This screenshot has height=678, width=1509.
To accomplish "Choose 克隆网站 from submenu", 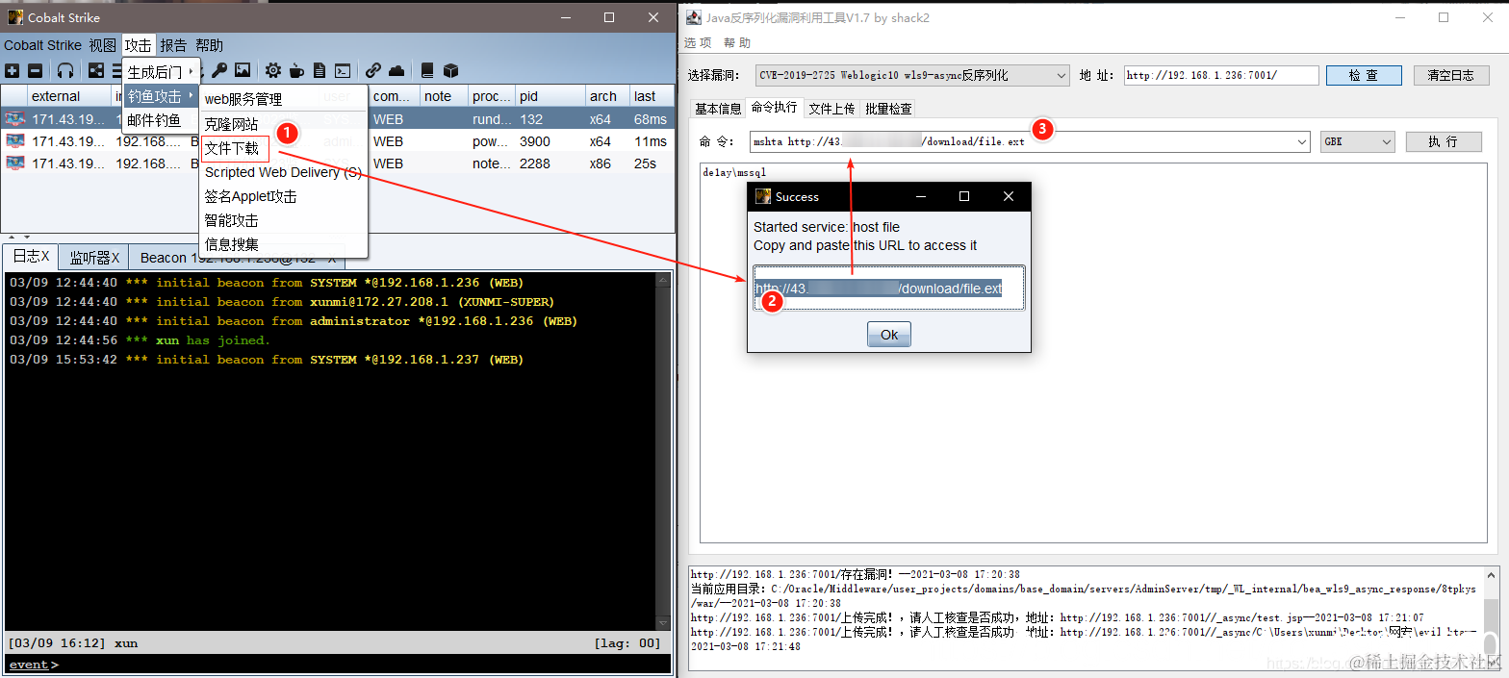I will click(x=284, y=124).
